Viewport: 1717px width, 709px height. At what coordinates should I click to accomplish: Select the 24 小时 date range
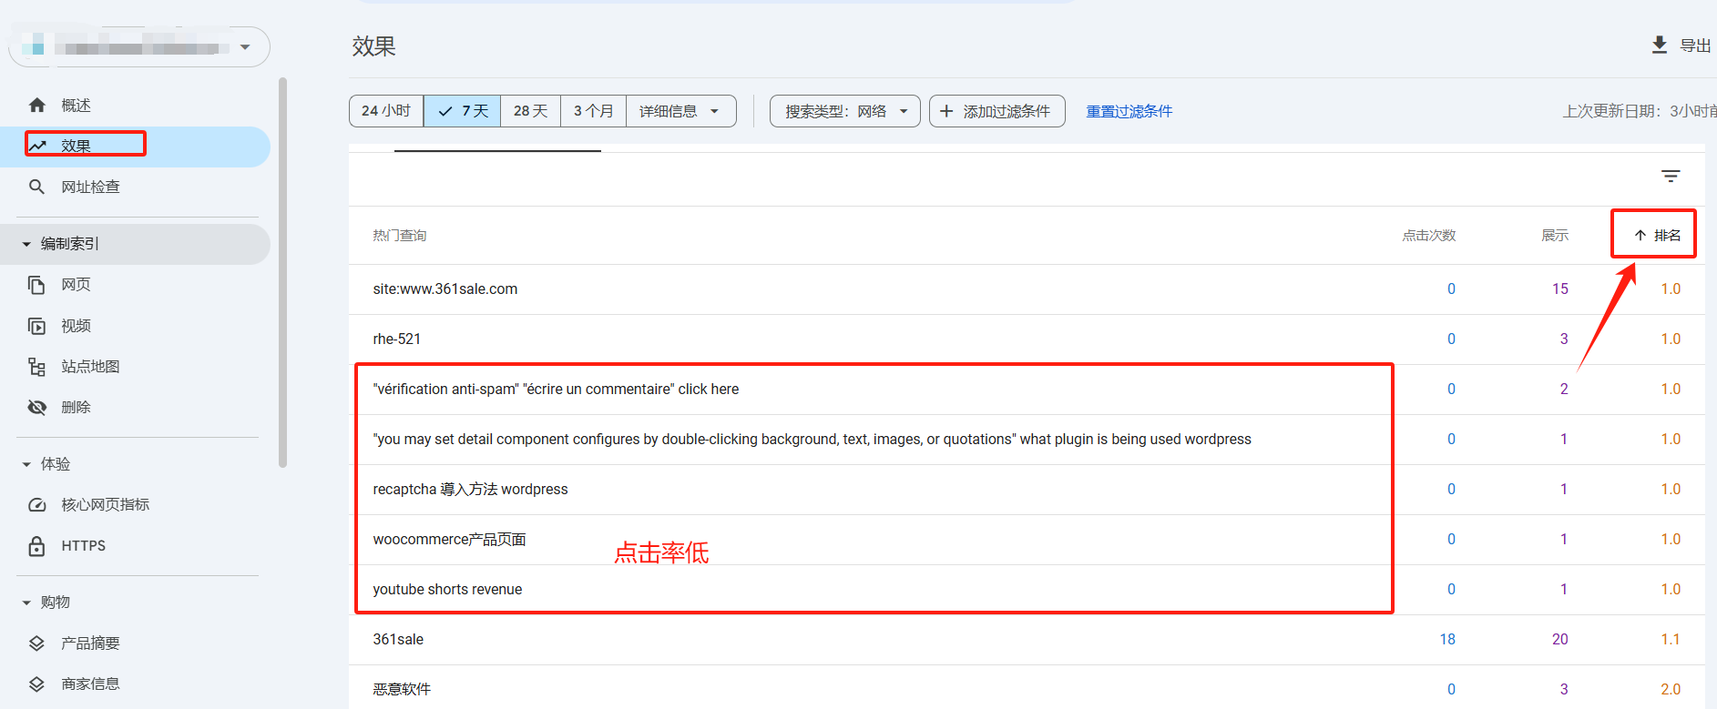386,111
